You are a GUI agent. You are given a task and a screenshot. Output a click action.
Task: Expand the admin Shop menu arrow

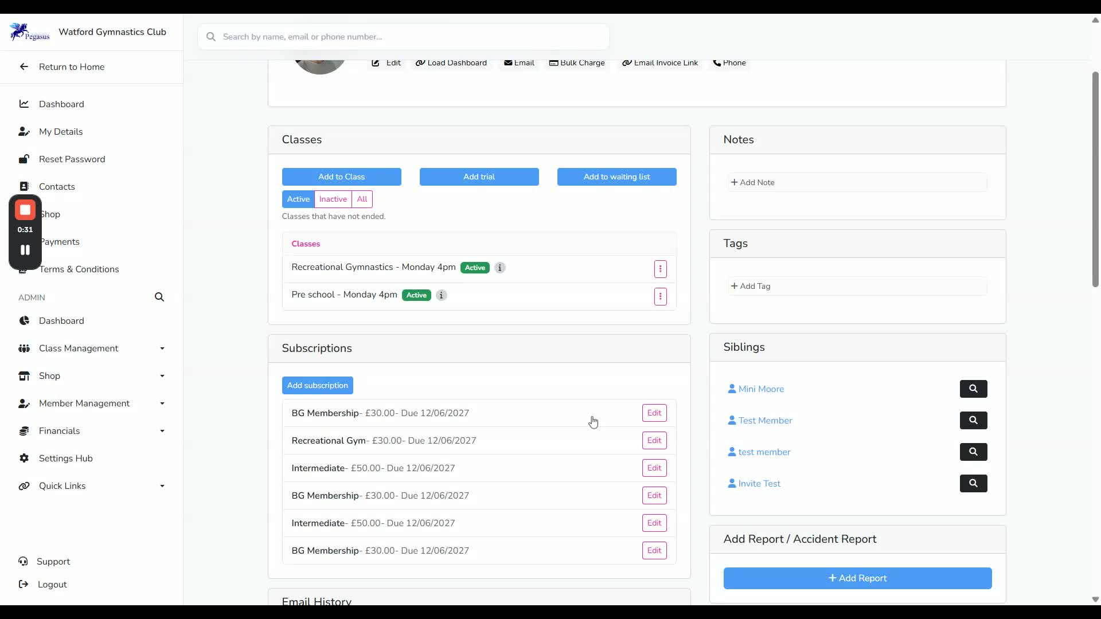click(162, 376)
